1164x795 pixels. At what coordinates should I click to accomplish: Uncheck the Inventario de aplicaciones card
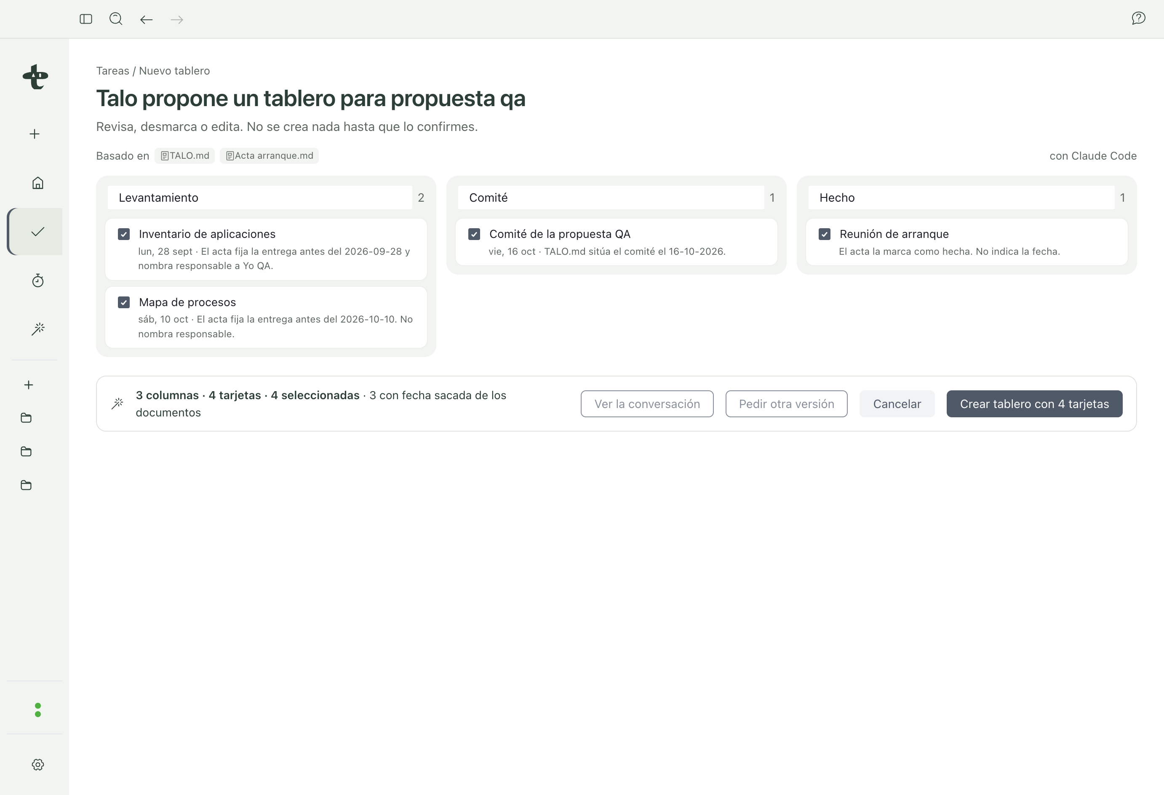click(124, 234)
